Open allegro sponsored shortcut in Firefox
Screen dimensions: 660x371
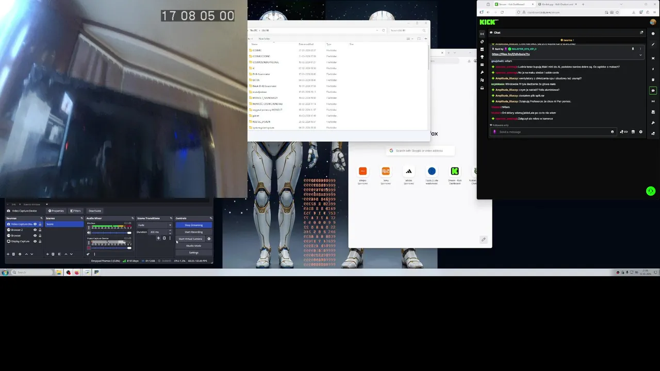tap(362, 174)
